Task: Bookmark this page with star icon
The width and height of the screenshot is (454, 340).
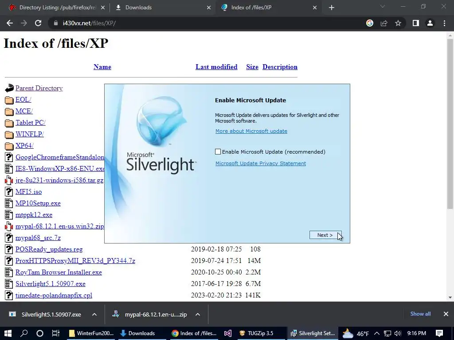Action: [x=398, y=23]
